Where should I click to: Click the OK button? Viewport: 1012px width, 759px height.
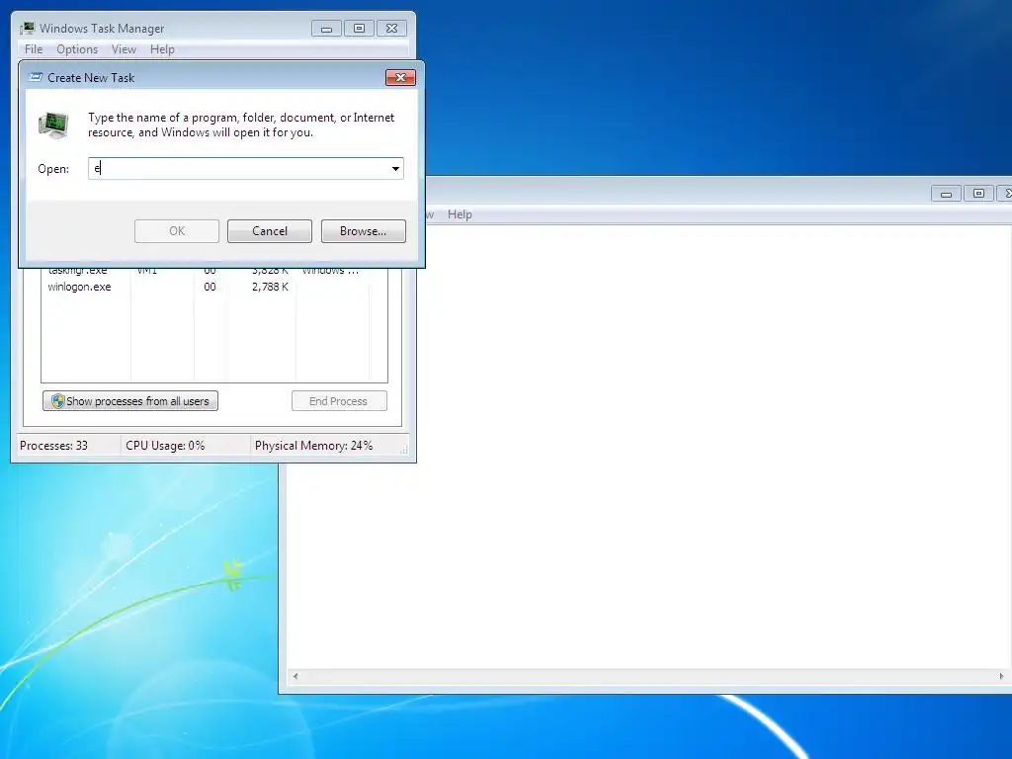[177, 231]
